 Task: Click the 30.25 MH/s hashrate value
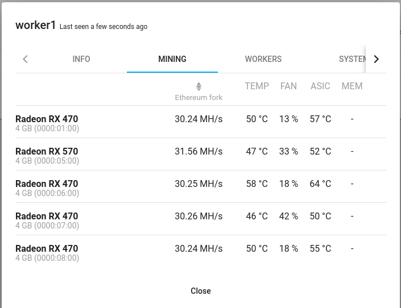click(199, 184)
